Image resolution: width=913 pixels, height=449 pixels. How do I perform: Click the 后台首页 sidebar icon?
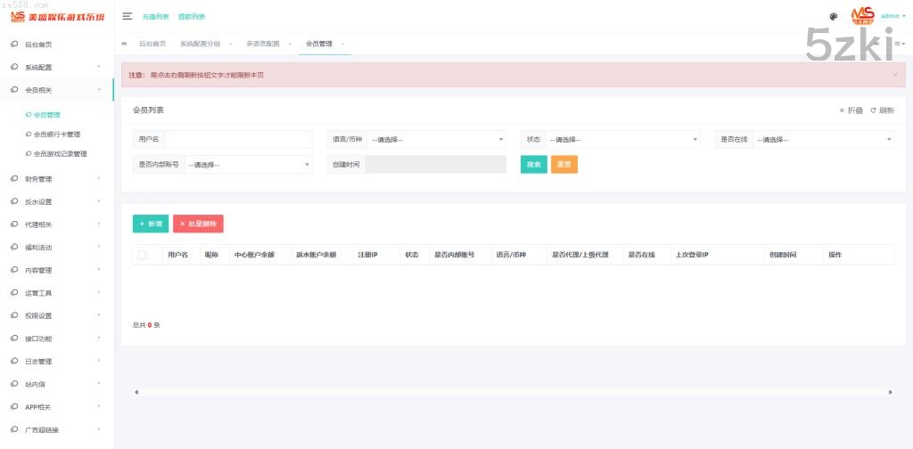click(x=14, y=44)
